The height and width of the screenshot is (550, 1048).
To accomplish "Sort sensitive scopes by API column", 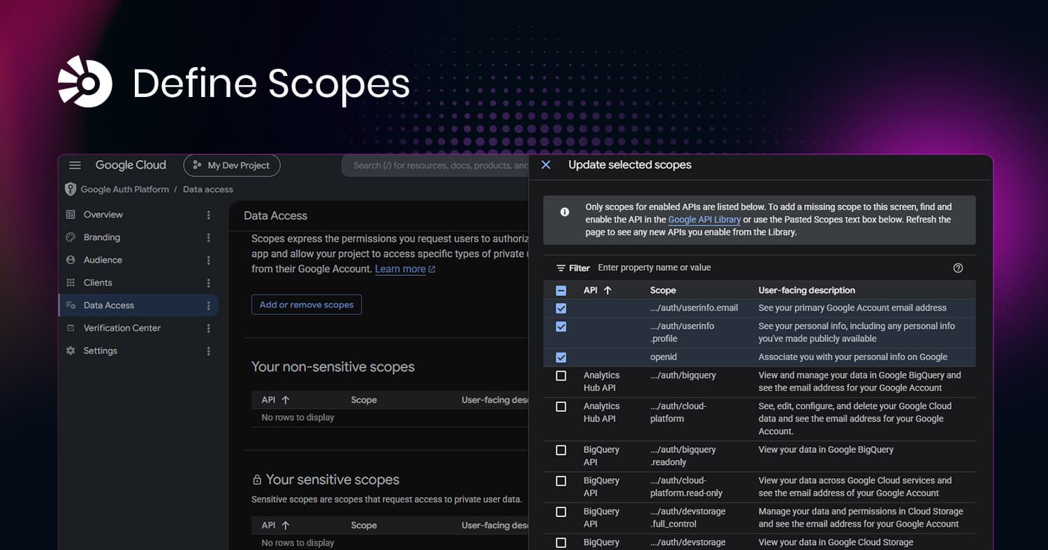I will (275, 526).
